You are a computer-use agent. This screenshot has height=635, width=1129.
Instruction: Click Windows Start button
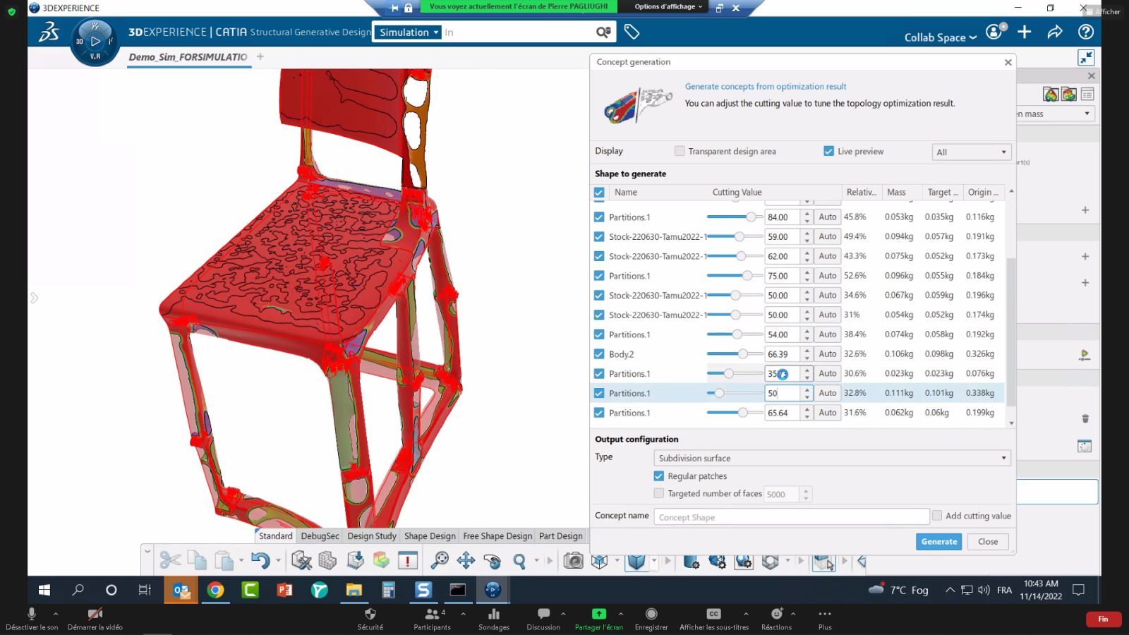[44, 590]
